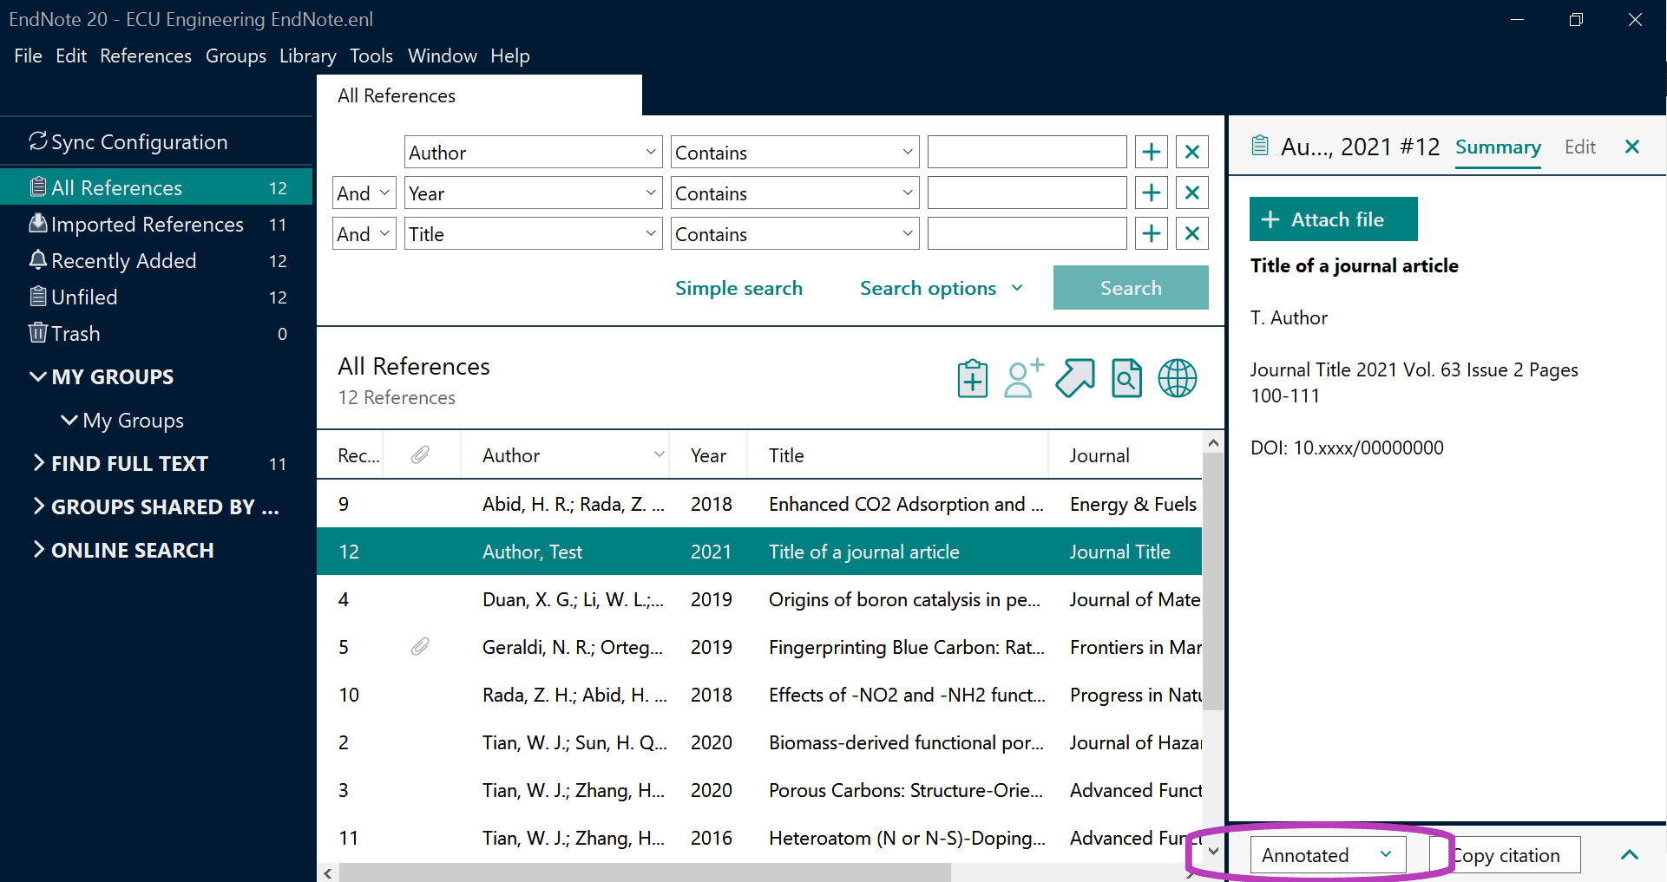The image size is (1667, 882).
Task: Click the Export references arrow icon
Action: tap(1074, 378)
